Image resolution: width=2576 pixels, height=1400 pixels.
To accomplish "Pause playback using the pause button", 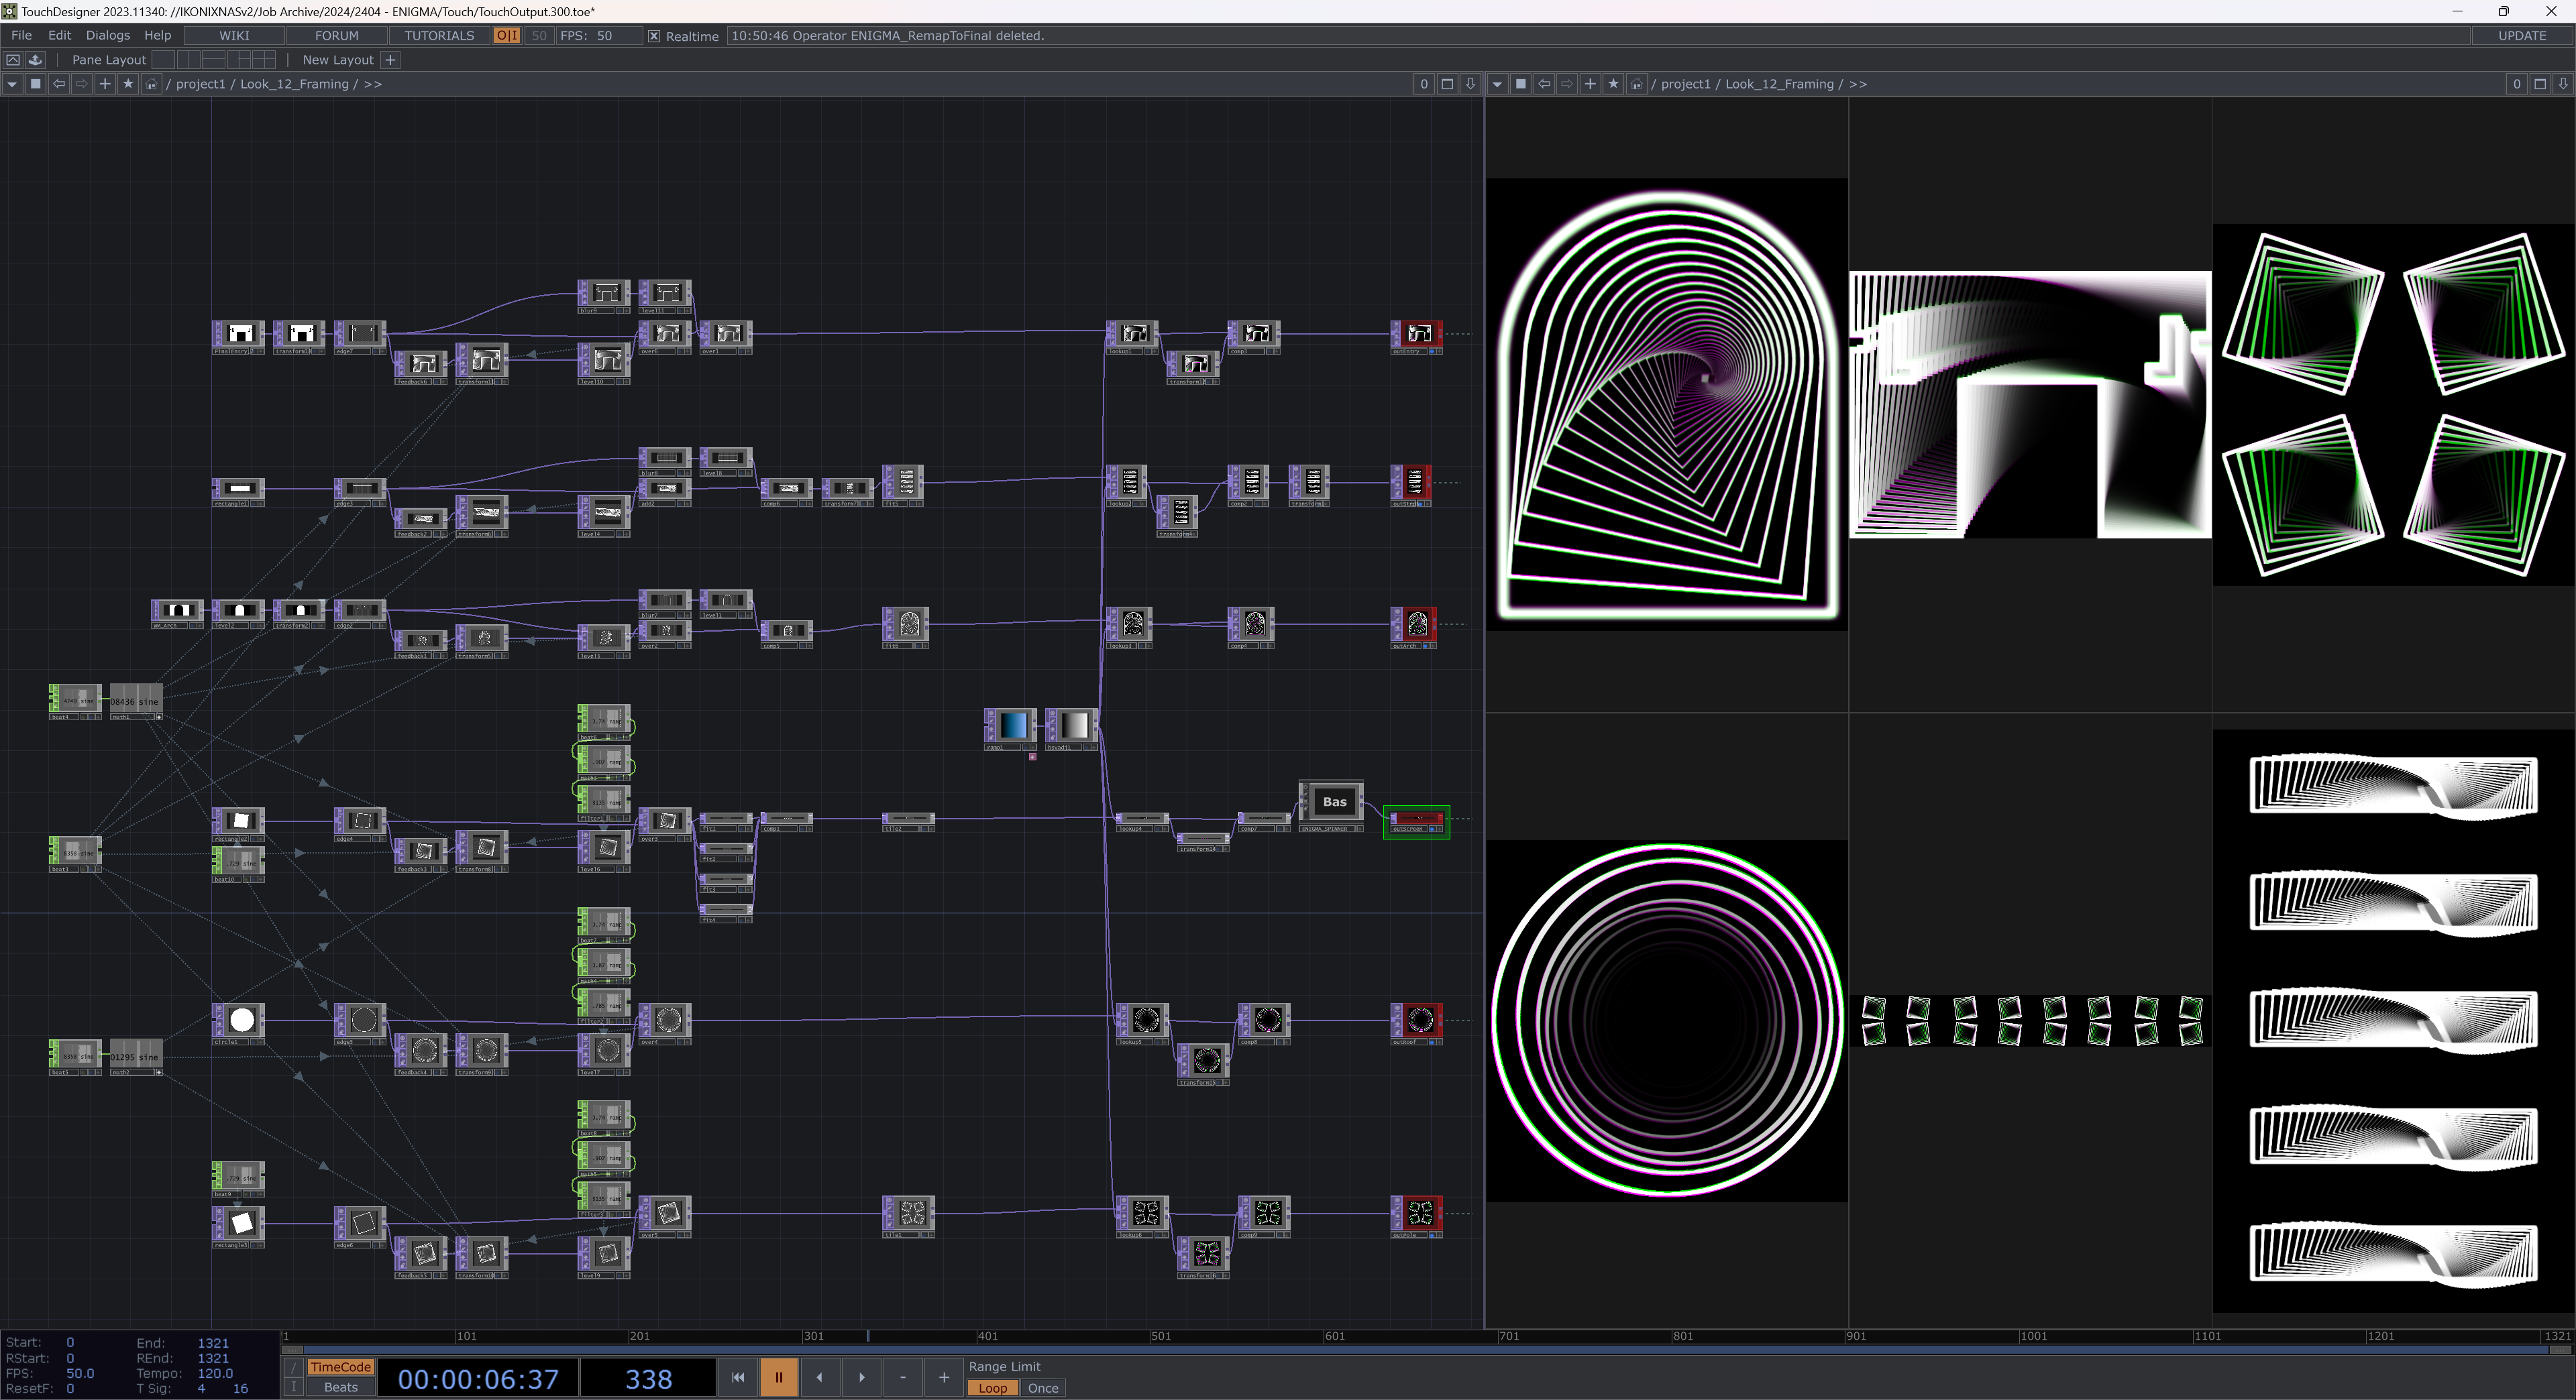I will 778,1377.
